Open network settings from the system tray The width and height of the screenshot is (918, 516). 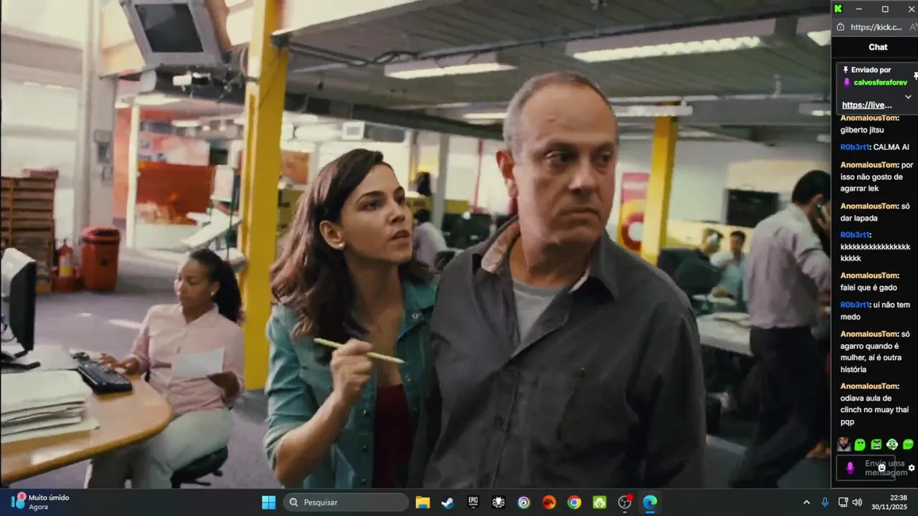click(843, 502)
